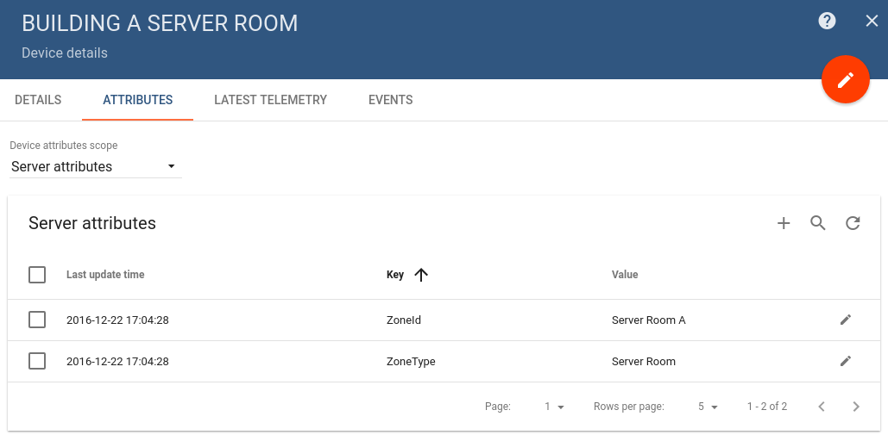The height and width of the screenshot is (435, 888).
Task: Select the ZoneId row checkbox
Action: tap(37, 320)
